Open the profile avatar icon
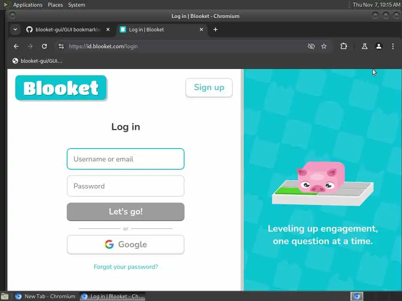Image resolution: width=402 pixels, height=301 pixels. coord(379,46)
